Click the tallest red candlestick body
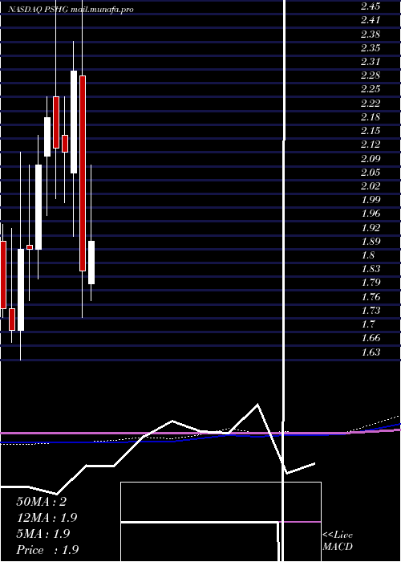This screenshot has width=401, height=562. [83, 173]
